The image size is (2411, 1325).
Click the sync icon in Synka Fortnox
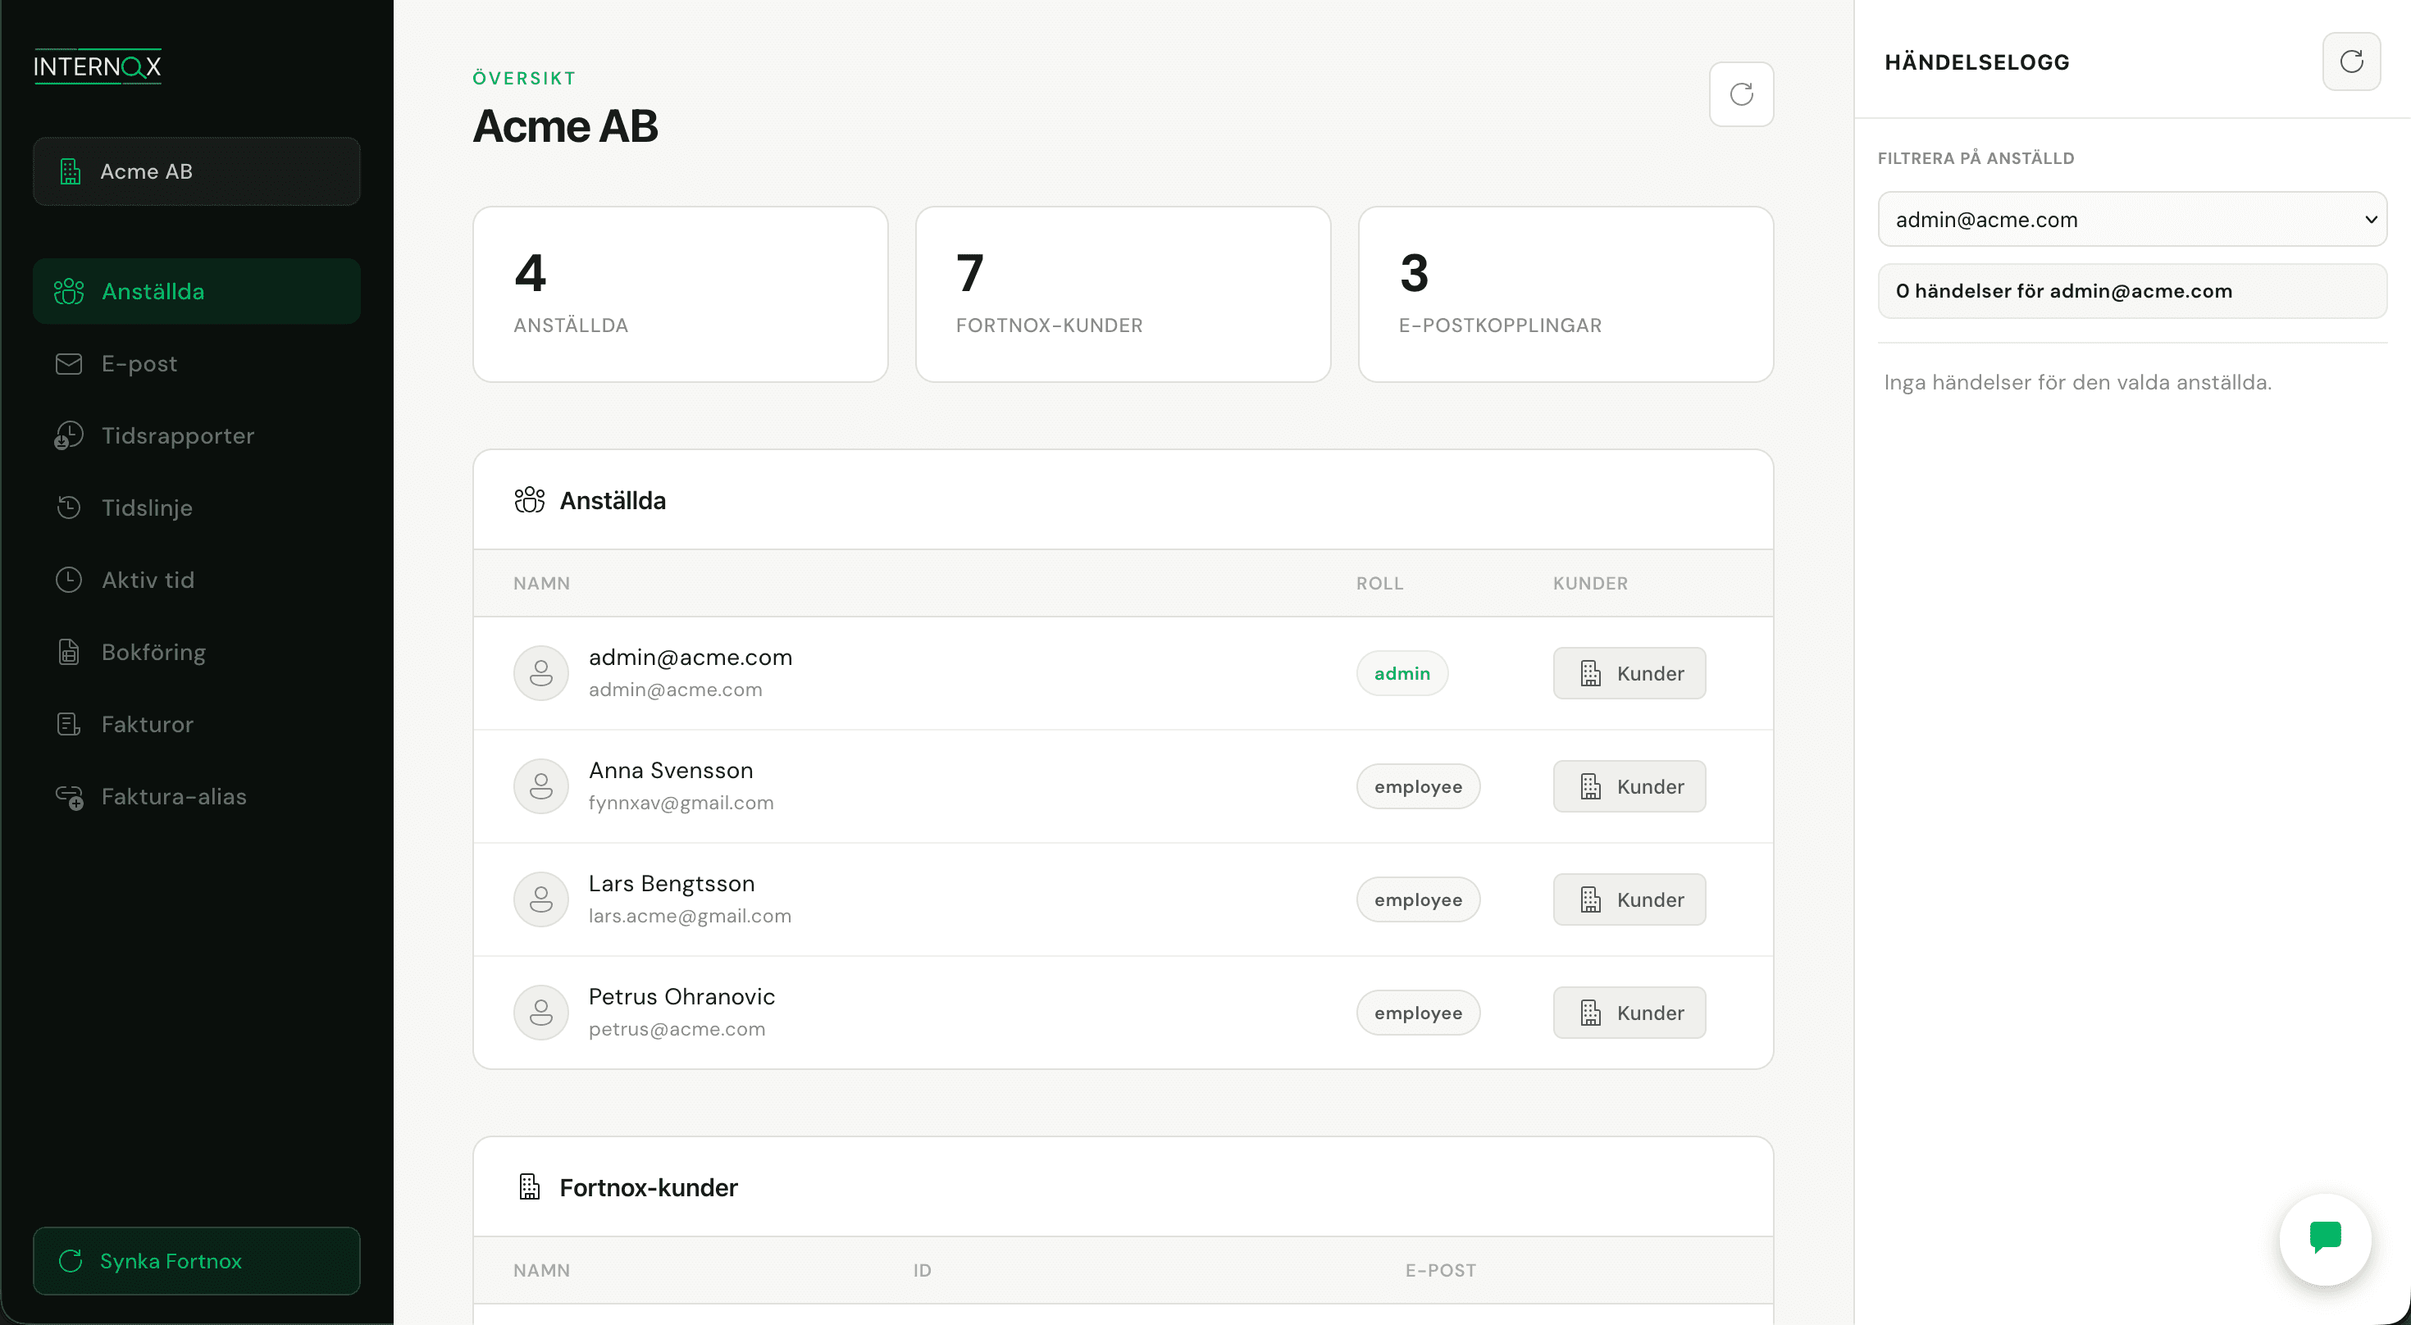pyautogui.click(x=71, y=1260)
